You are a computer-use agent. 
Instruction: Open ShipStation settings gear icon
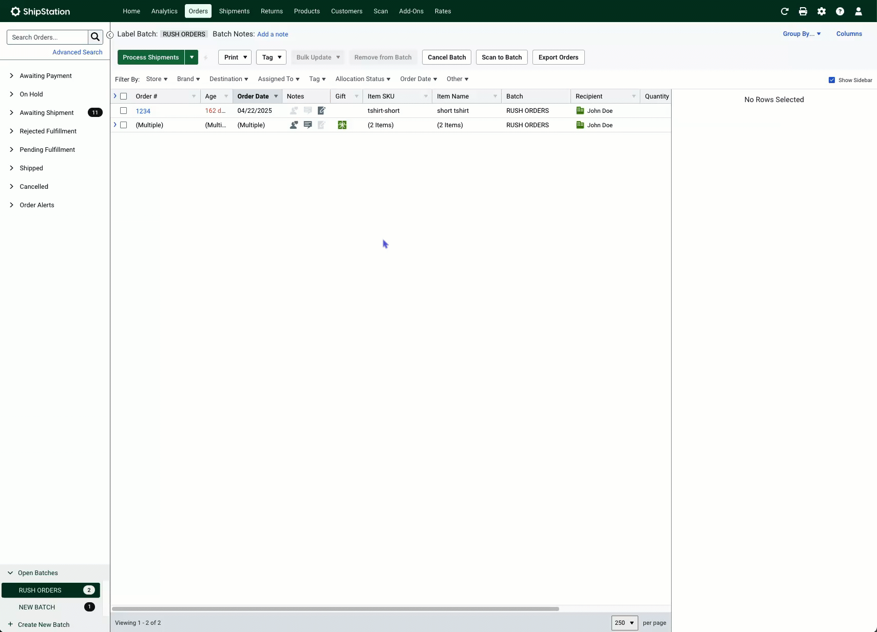(x=822, y=11)
